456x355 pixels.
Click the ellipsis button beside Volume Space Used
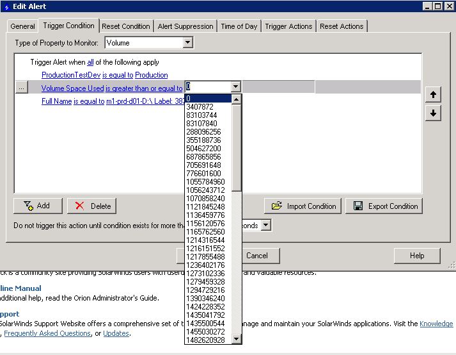pyautogui.click(x=21, y=88)
